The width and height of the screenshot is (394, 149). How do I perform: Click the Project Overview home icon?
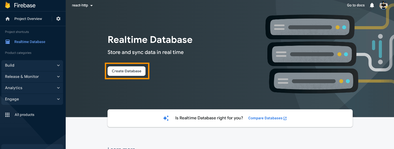pyautogui.click(x=8, y=19)
